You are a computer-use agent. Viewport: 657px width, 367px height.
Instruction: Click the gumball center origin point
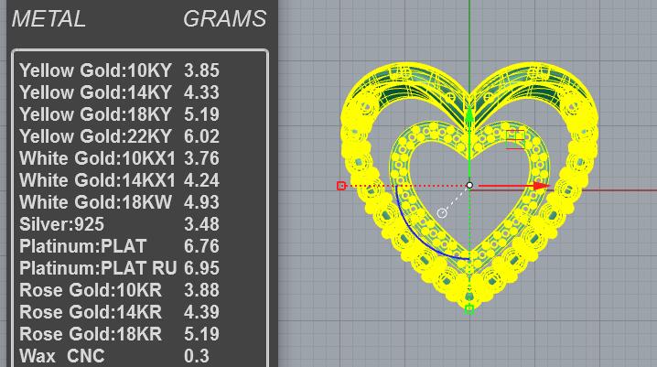tap(469, 185)
